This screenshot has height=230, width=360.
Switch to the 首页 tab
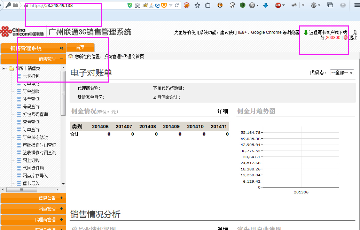tap(80, 47)
